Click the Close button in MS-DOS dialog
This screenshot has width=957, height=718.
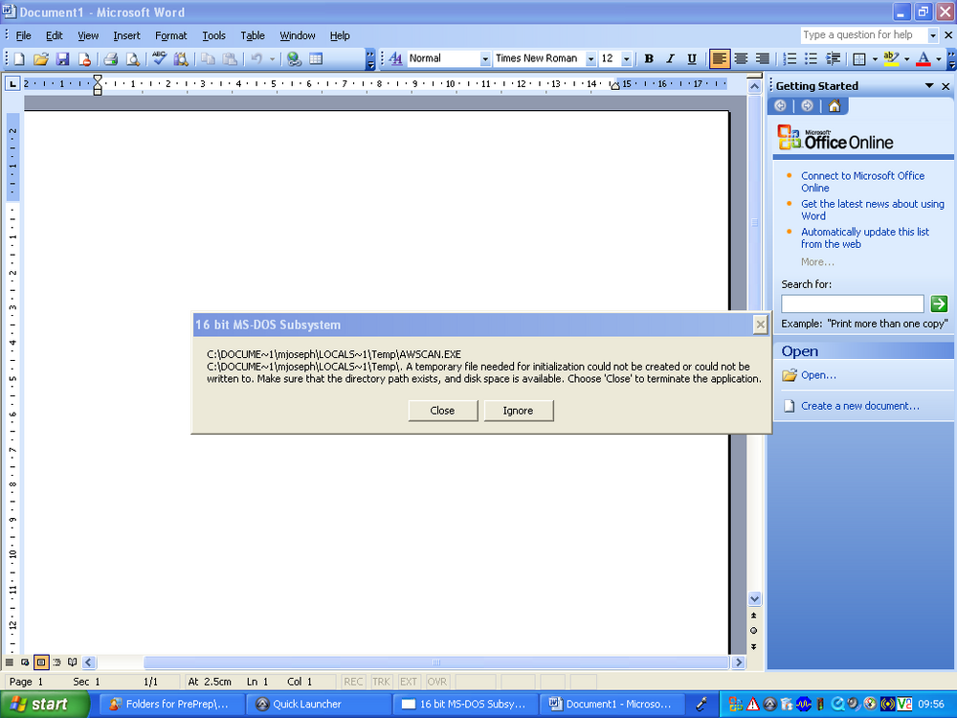(442, 411)
